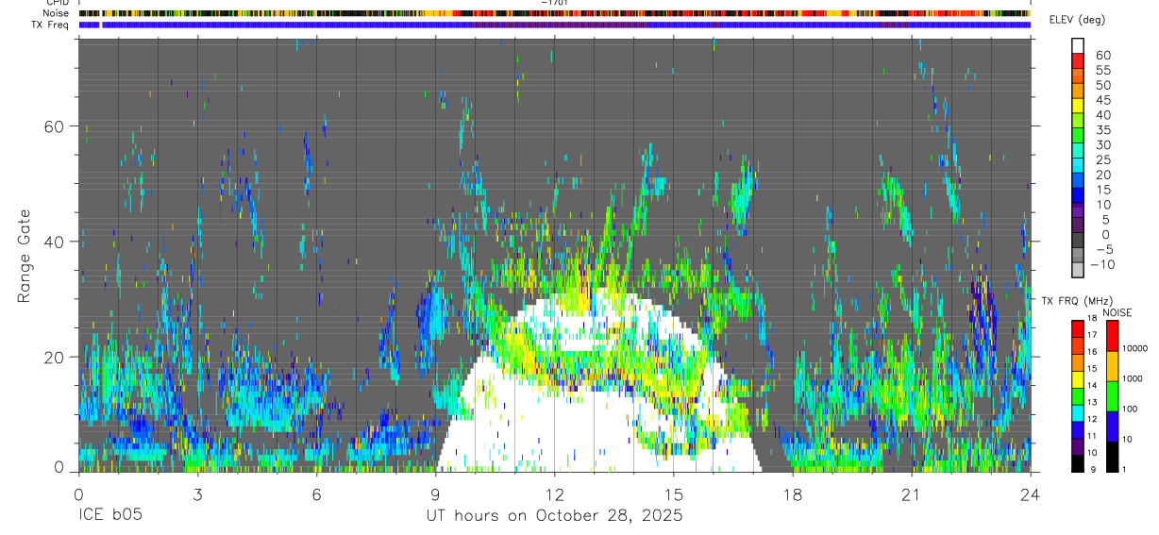
Task: Pick the green NOISE swatch between 100 and 1000
Action: [x=1113, y=396]
